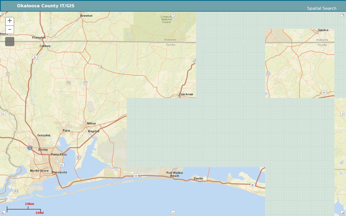Select the Ferry Pass label

point(59,154)
